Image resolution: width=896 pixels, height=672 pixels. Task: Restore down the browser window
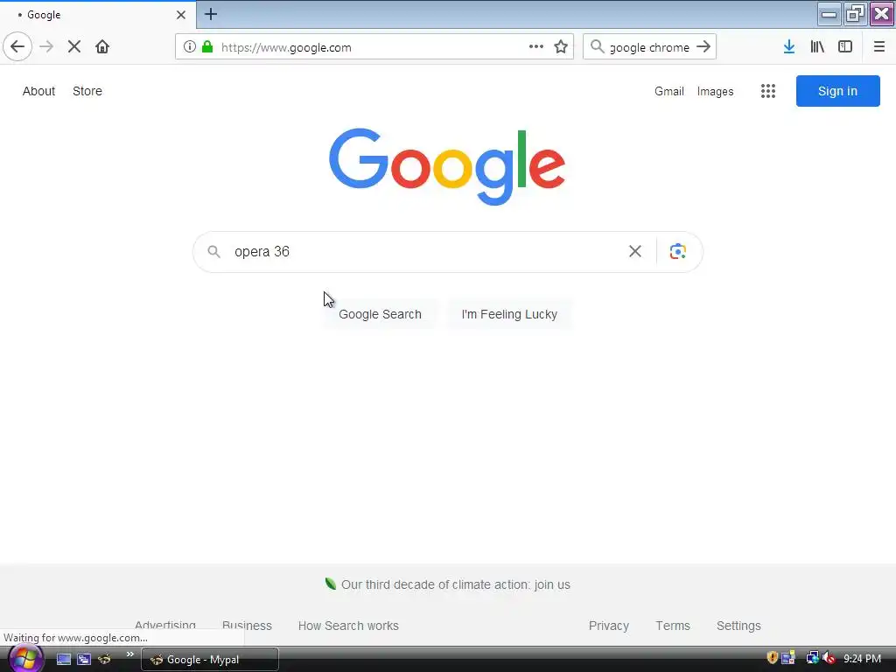pos(855,14)
